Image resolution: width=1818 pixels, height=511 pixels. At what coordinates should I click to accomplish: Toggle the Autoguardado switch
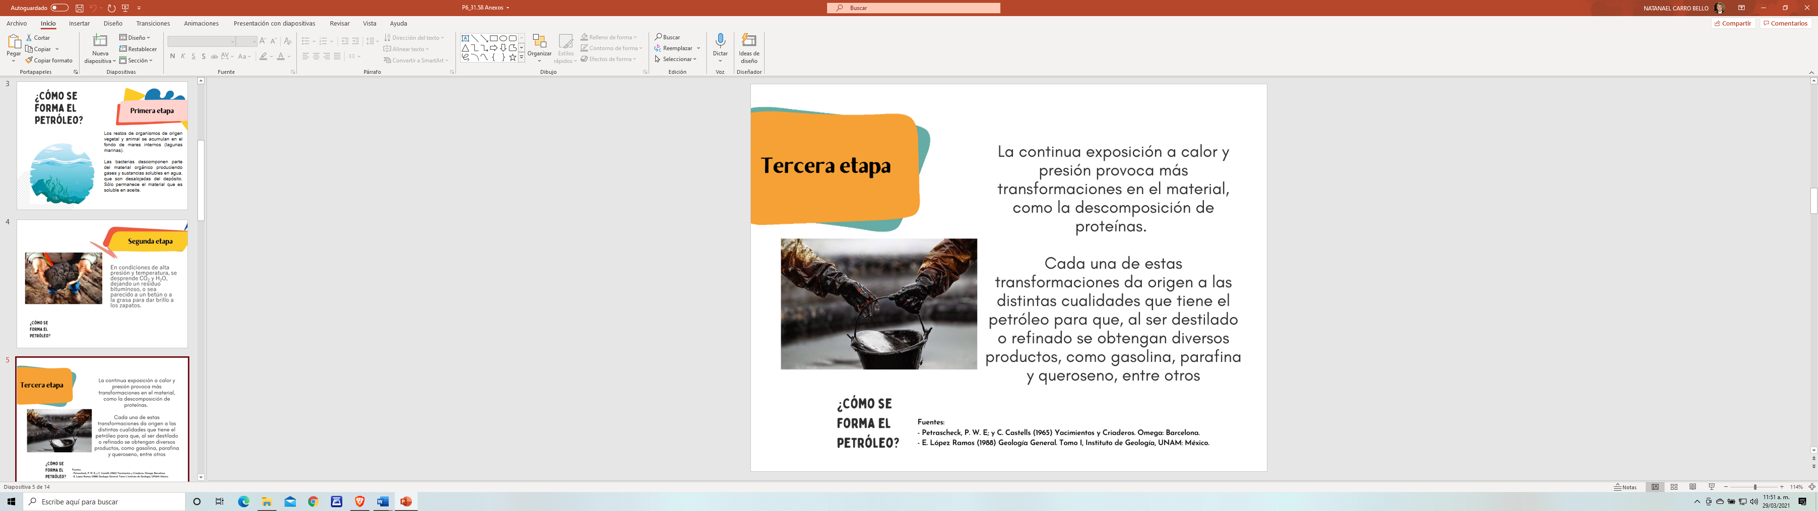tap(59, 8)
